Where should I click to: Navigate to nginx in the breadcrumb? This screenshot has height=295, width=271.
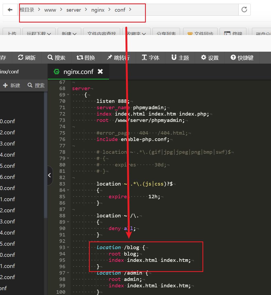(98, 10)
